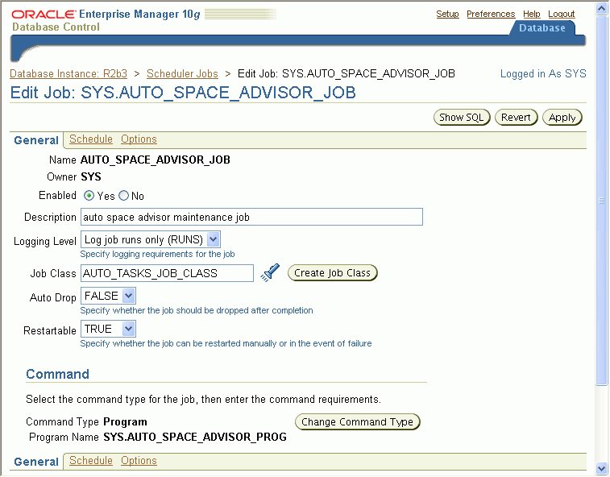Apply the job changes

click(x=562, y=118)
